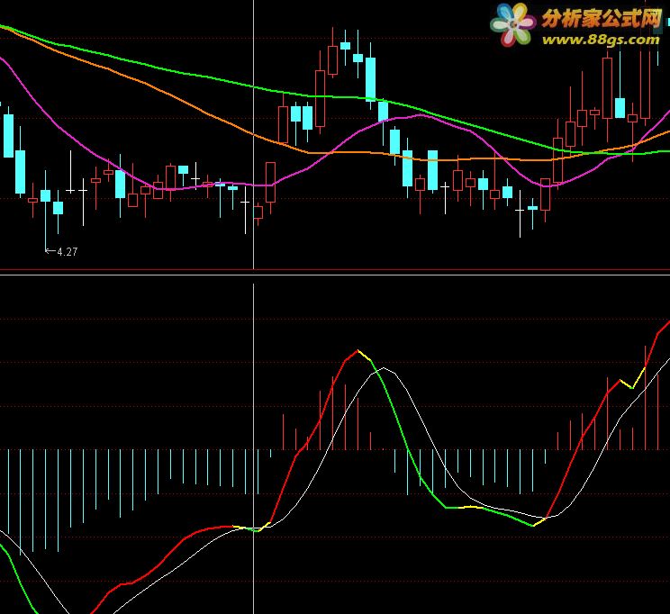Click the 4.27 low price label
The width and height of the screenshot is (670, 614).
coord(67,252)
